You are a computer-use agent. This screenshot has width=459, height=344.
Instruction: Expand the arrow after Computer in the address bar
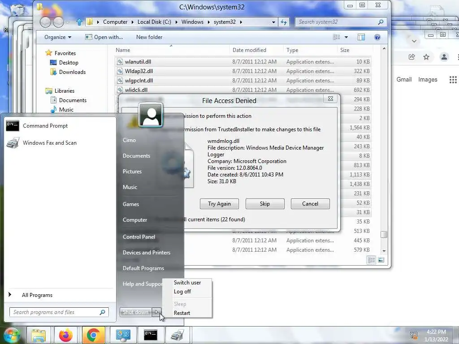tap(132, 22)
